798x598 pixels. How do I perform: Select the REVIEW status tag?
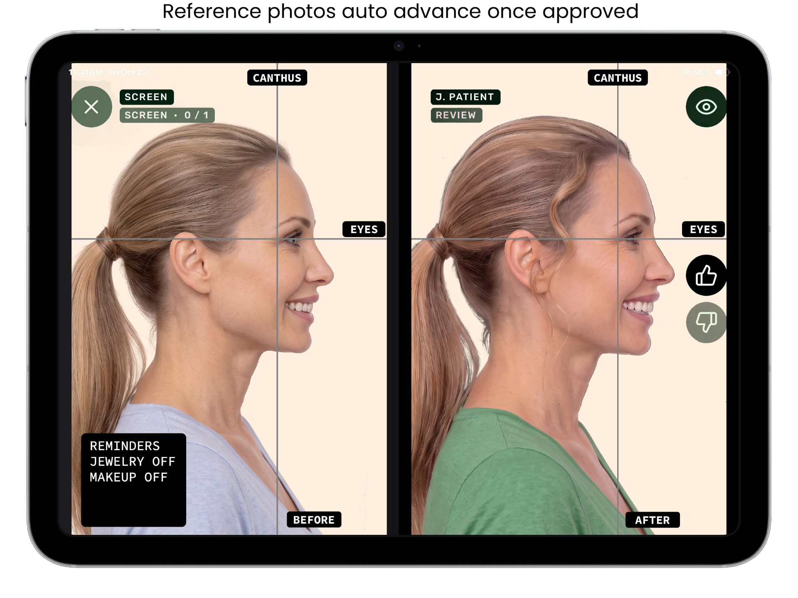pos(456,115)
